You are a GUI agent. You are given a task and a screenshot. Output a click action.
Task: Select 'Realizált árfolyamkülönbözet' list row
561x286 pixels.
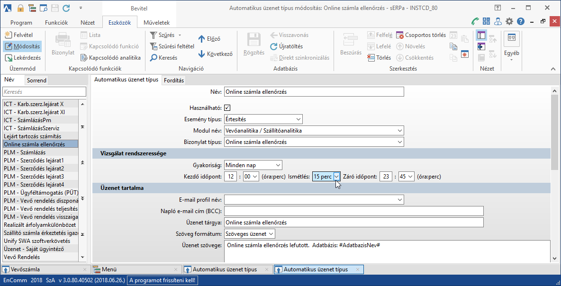point(41,225)
